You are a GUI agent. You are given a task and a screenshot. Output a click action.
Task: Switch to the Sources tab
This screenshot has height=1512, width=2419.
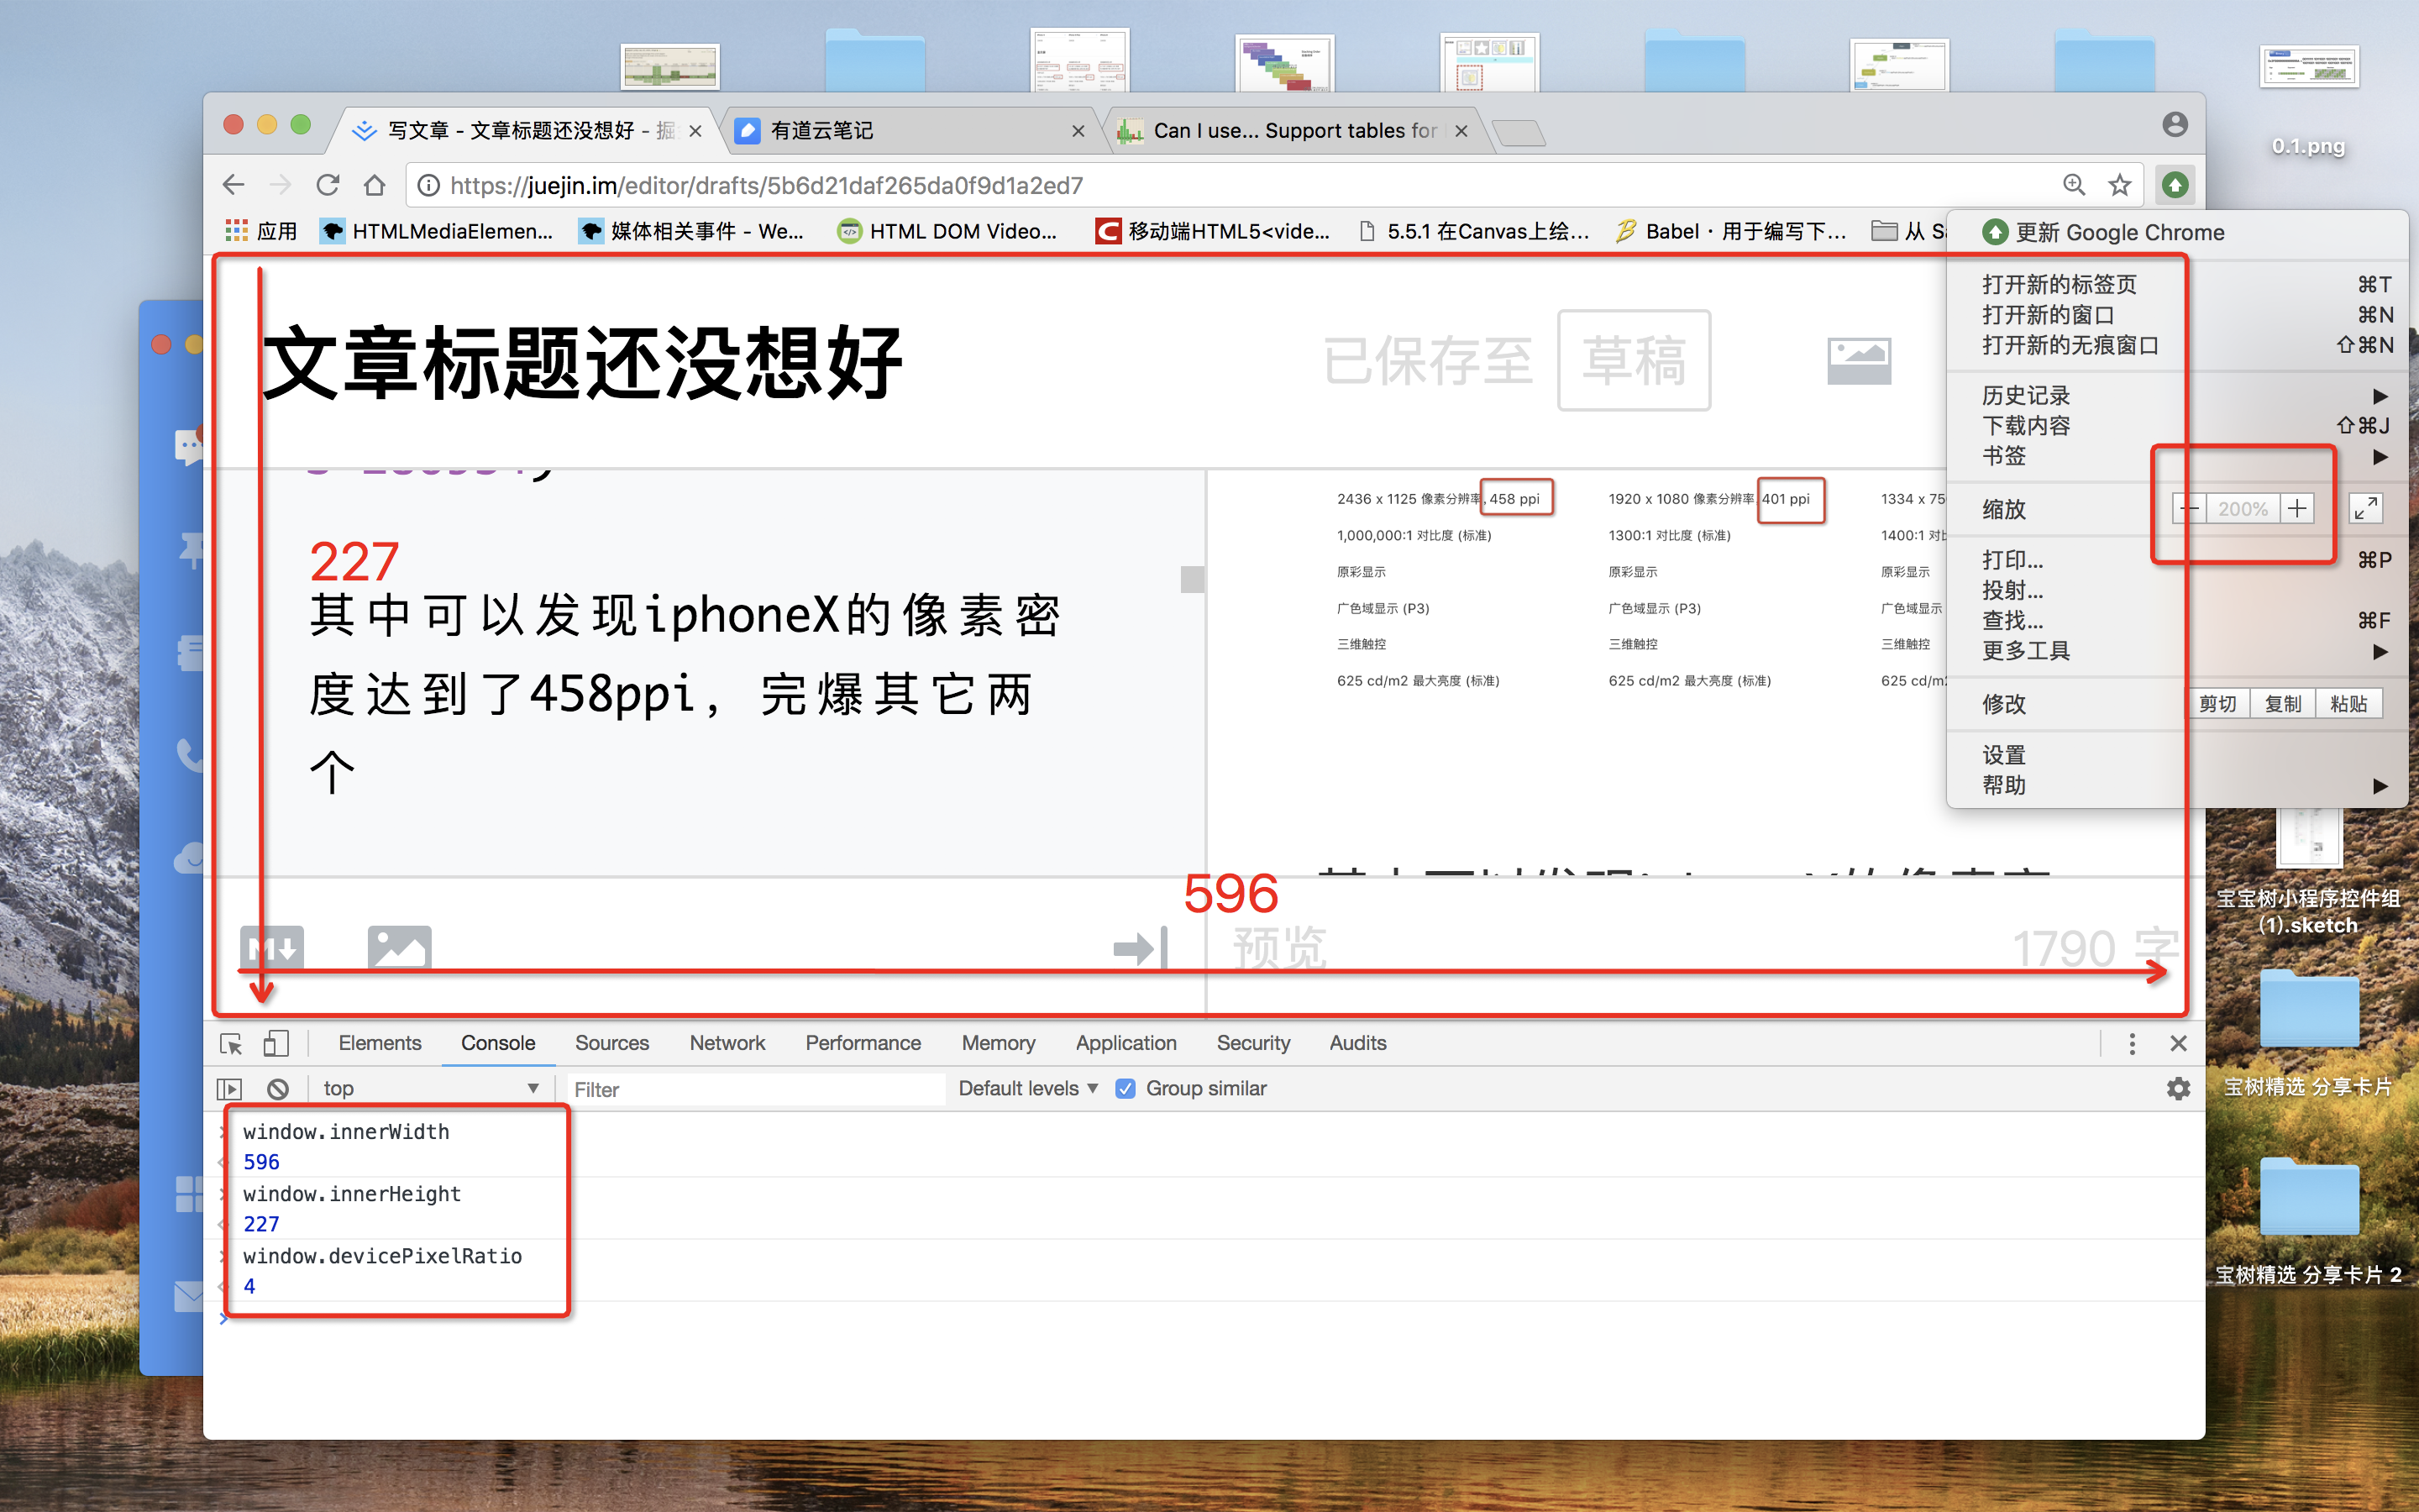point(611,1043)
